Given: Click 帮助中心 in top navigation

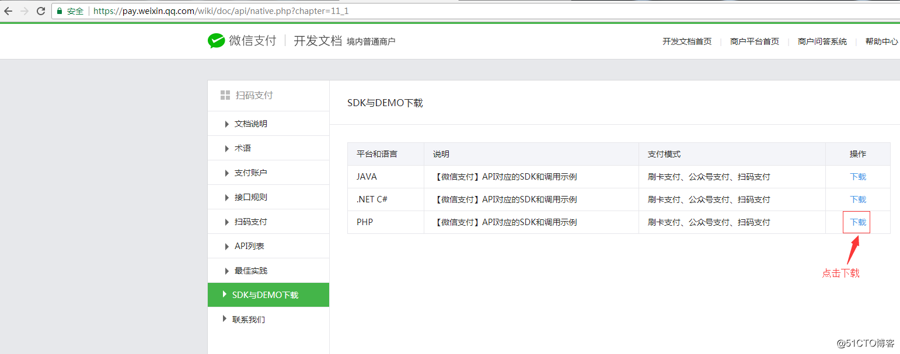Looking at the screenshot, I should point(881,41).
